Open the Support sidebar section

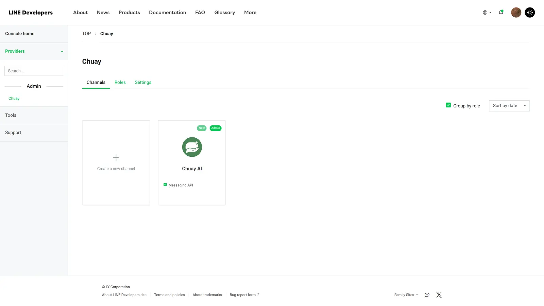34,133
